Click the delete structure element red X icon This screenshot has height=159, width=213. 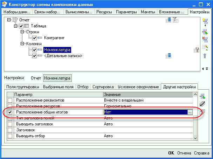pyautogui.click(x=205, y=39)
